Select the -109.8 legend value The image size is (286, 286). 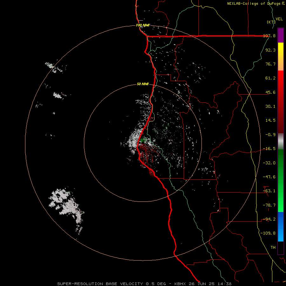[268, 233]
